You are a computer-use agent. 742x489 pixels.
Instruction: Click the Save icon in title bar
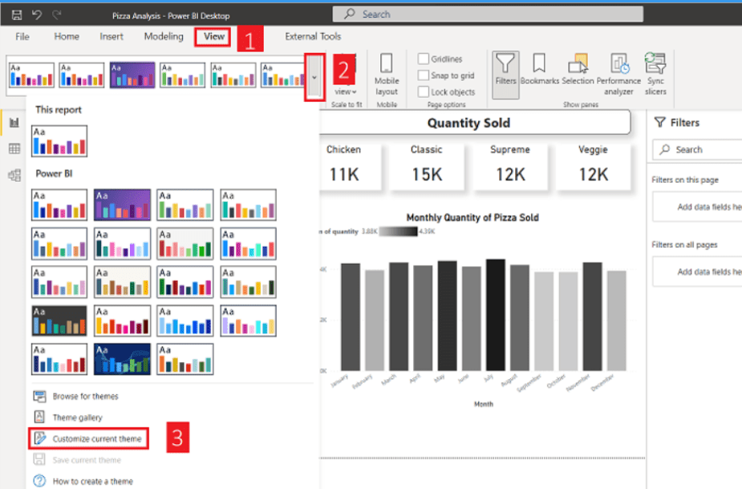(x=17, y=14)
